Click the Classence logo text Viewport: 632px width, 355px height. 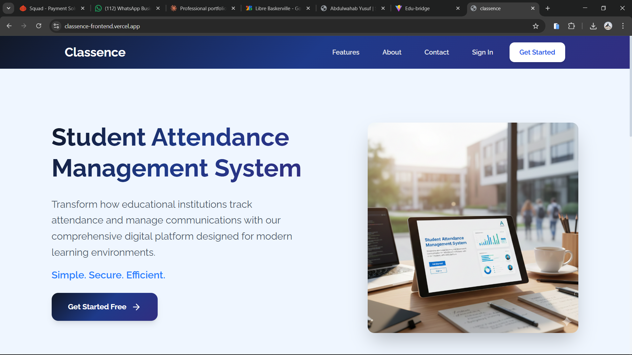click(x=95, y=52)
